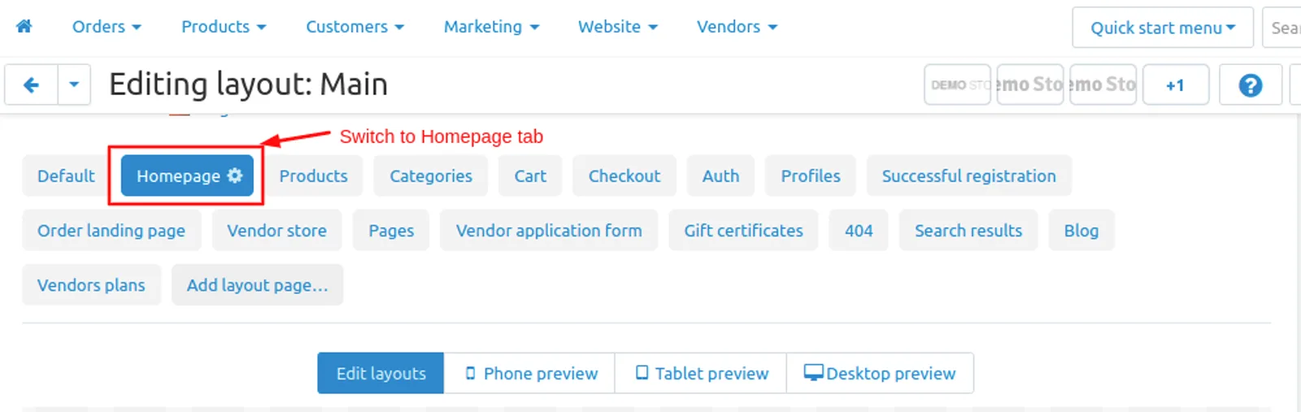
Task: Open the help question mark icon
Action: [1251, 85]
